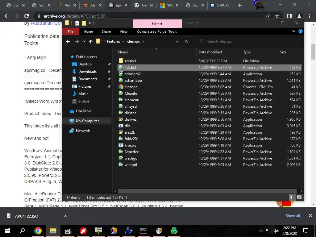Image resolution: width=316 pixels, height=237 pixels.
Task: Select the disktec archive icon
Action: click(121, 113)
